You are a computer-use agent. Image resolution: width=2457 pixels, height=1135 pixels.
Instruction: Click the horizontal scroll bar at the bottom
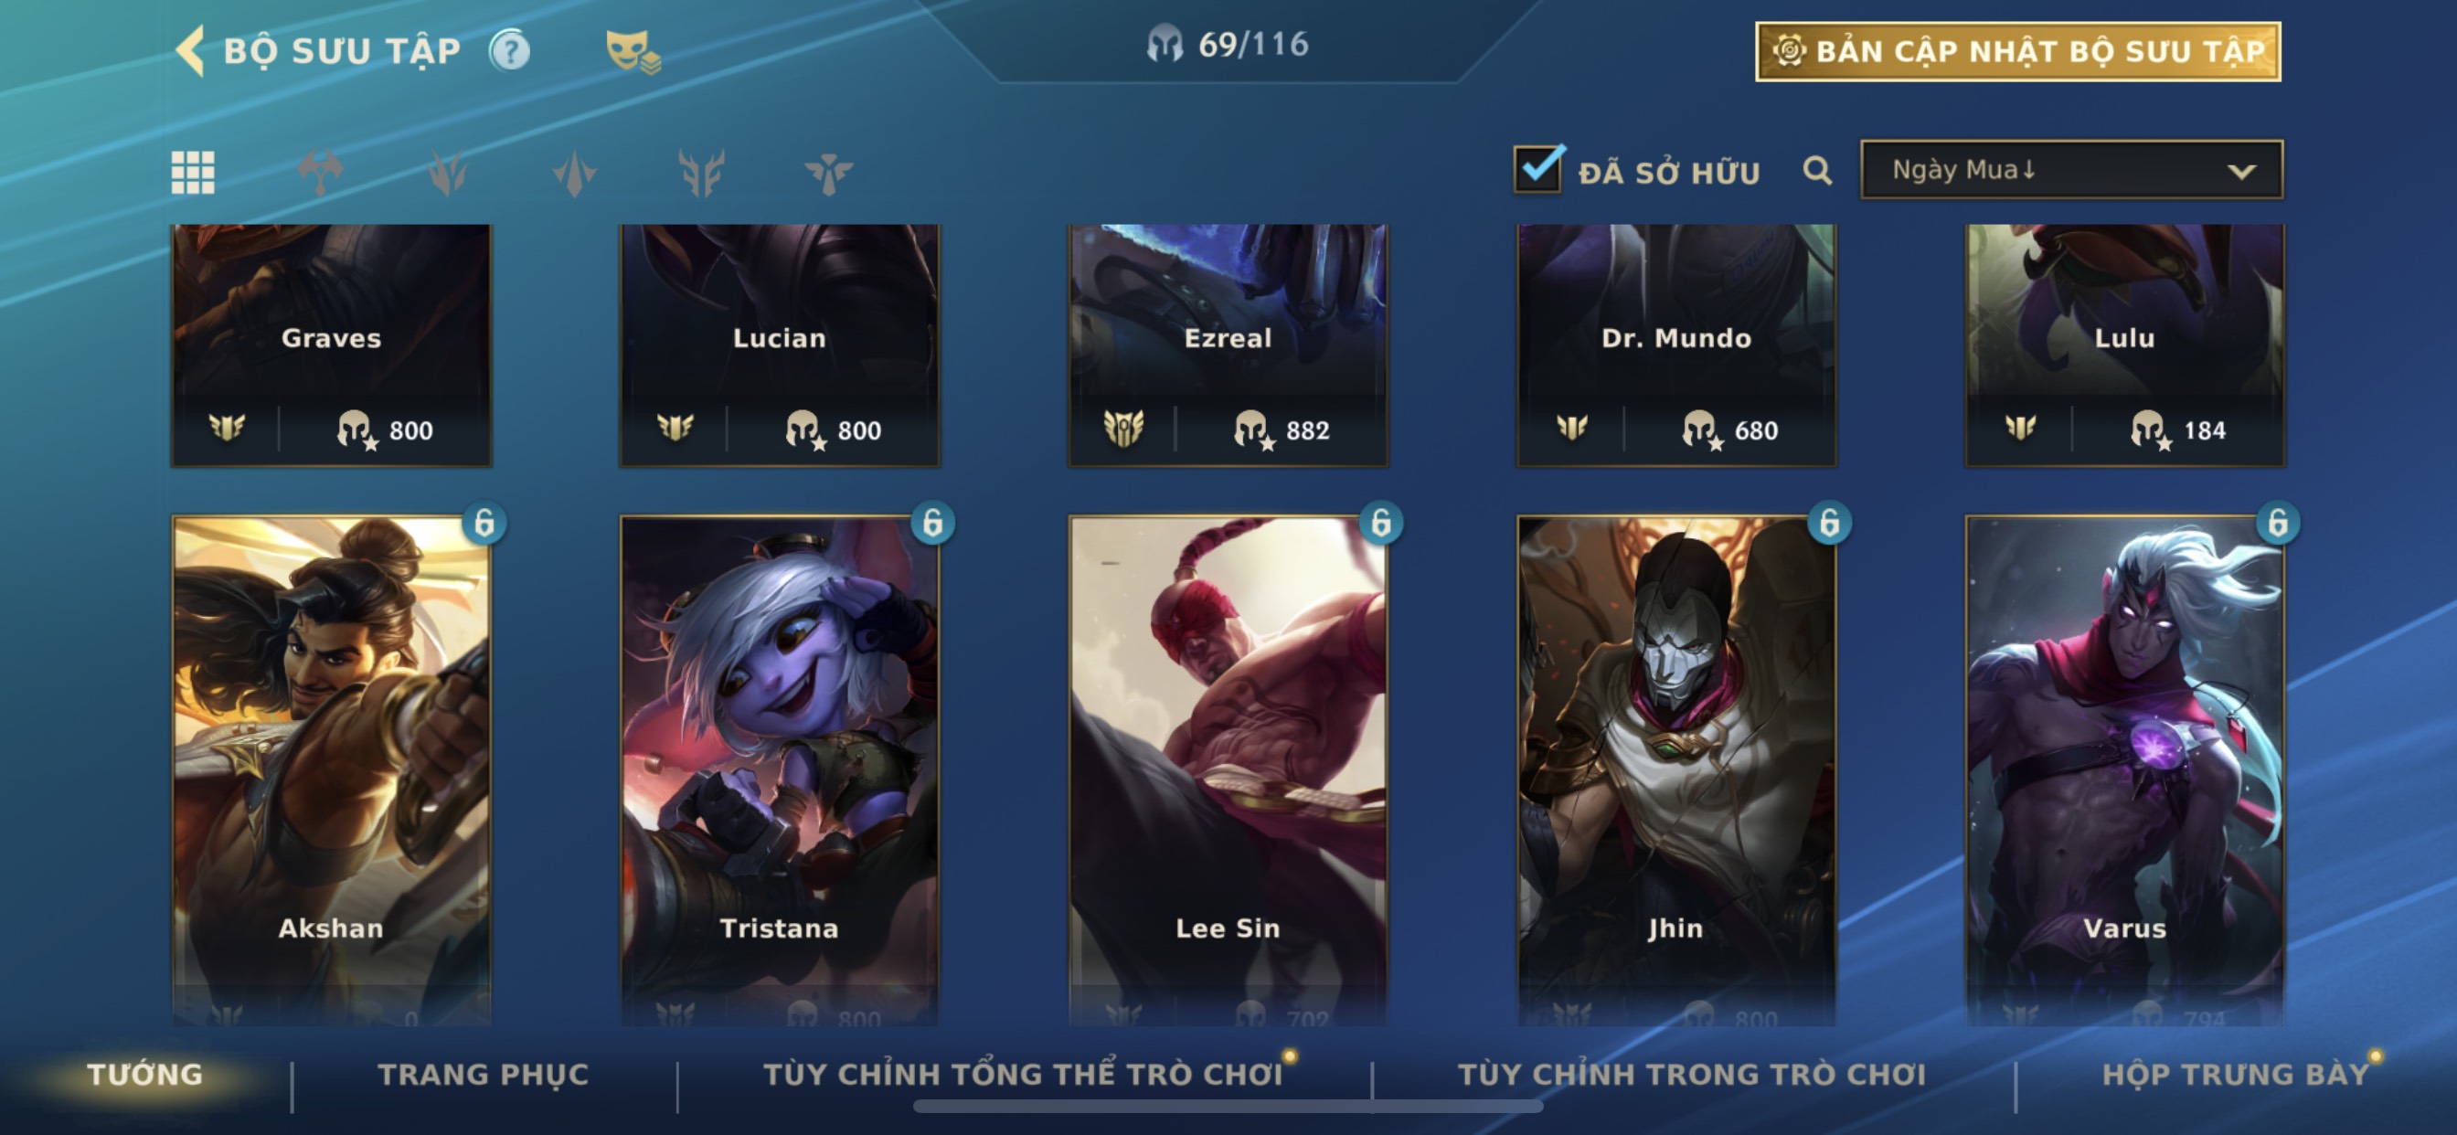[x=1228, y=1107]
